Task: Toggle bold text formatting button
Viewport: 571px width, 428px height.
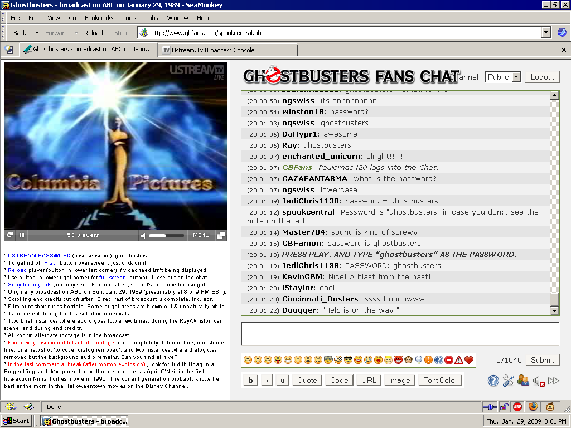Action: click(x=250, y=380)
